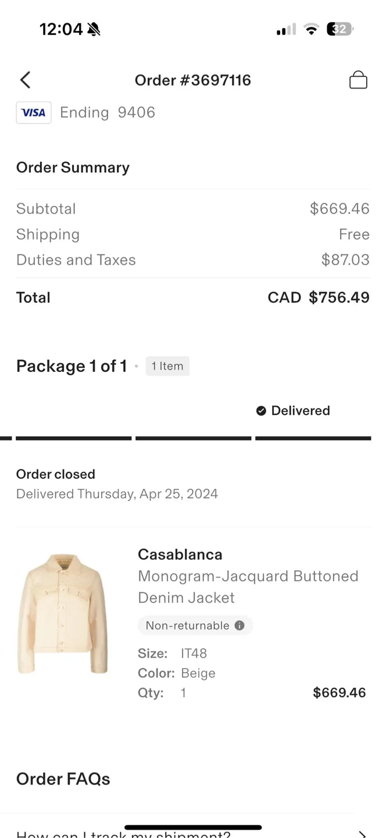The width and height of the screenshot is (386, 838).
Task: Tap the battery level indicator
Action: 339,29
